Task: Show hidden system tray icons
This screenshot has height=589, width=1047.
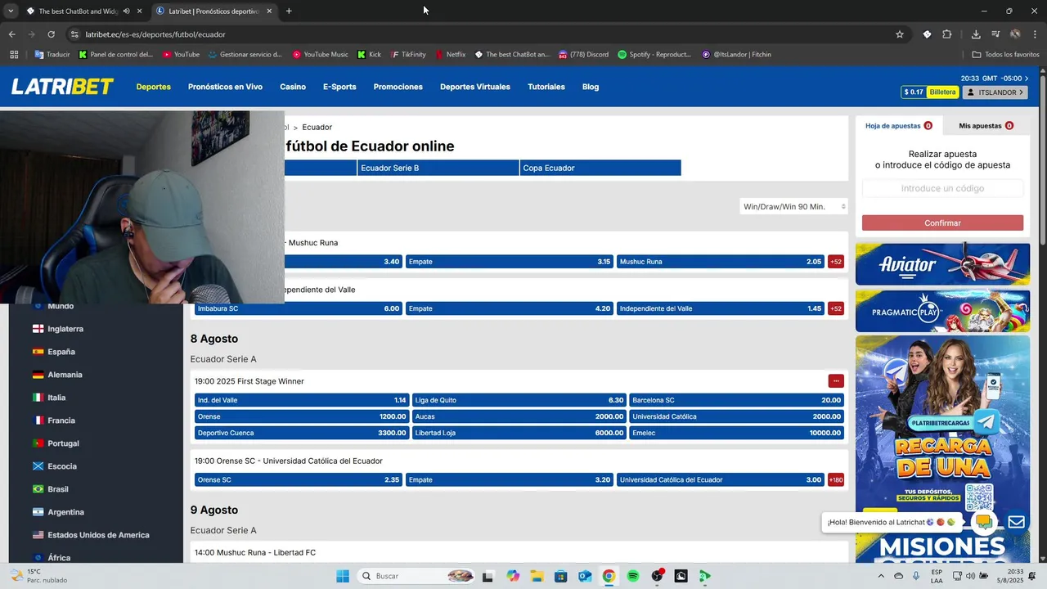Action: [881, 576]
